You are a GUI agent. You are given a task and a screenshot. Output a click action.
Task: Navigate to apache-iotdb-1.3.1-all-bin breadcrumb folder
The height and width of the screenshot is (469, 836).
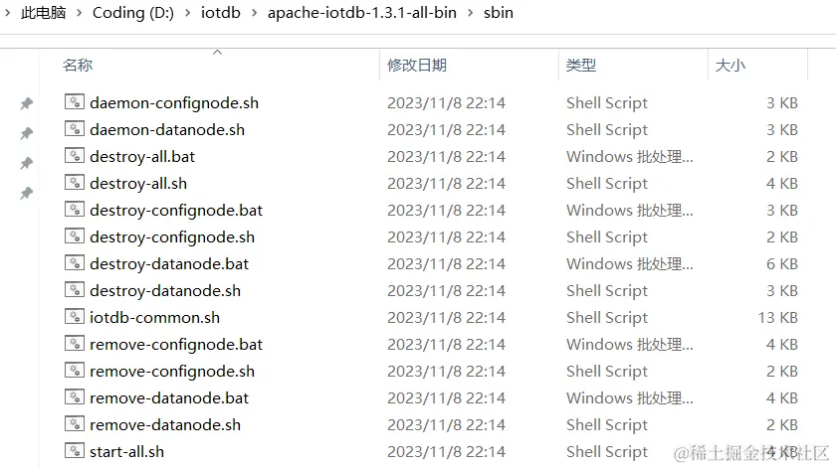[x=362, y=13]
